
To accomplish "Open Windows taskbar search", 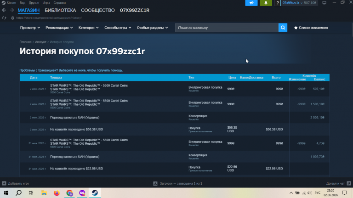I will click(x=19, y=193).
